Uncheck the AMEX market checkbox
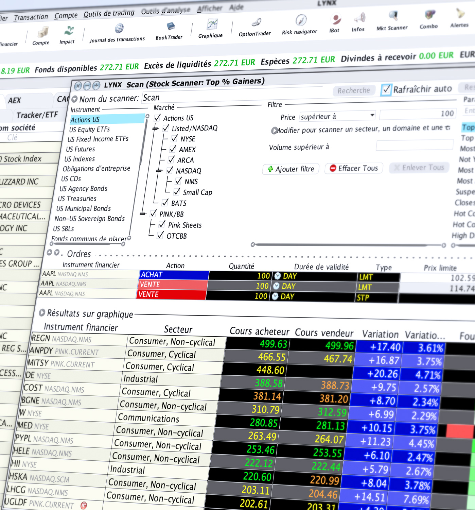The width and height of the screenshot is (475, 510). (x=173, y=149)
